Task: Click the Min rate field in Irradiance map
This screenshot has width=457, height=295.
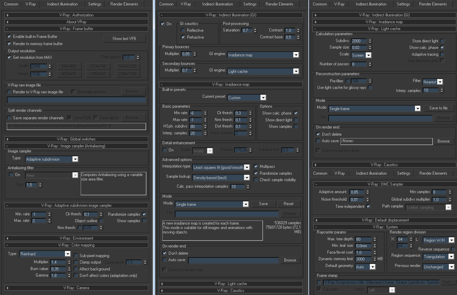Action: [196, 113]
